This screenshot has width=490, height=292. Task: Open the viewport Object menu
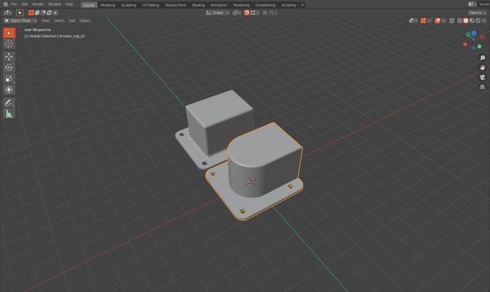[x=85, y=21]
